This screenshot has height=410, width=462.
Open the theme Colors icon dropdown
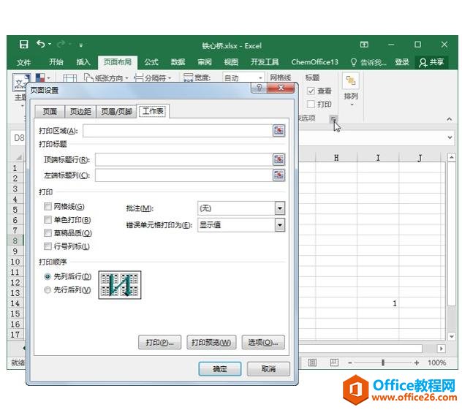[42, 77]
